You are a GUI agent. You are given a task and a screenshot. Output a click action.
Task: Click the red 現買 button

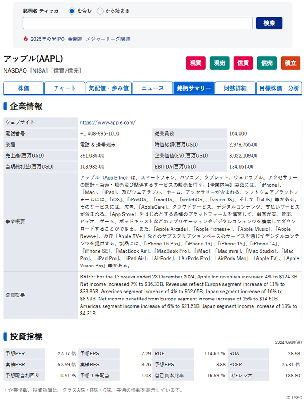(x=196, y=63)
